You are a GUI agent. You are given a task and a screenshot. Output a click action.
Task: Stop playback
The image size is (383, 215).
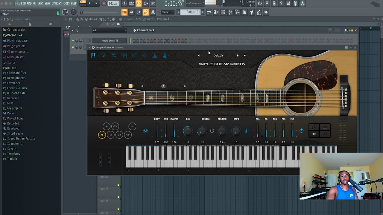[96, 4]
